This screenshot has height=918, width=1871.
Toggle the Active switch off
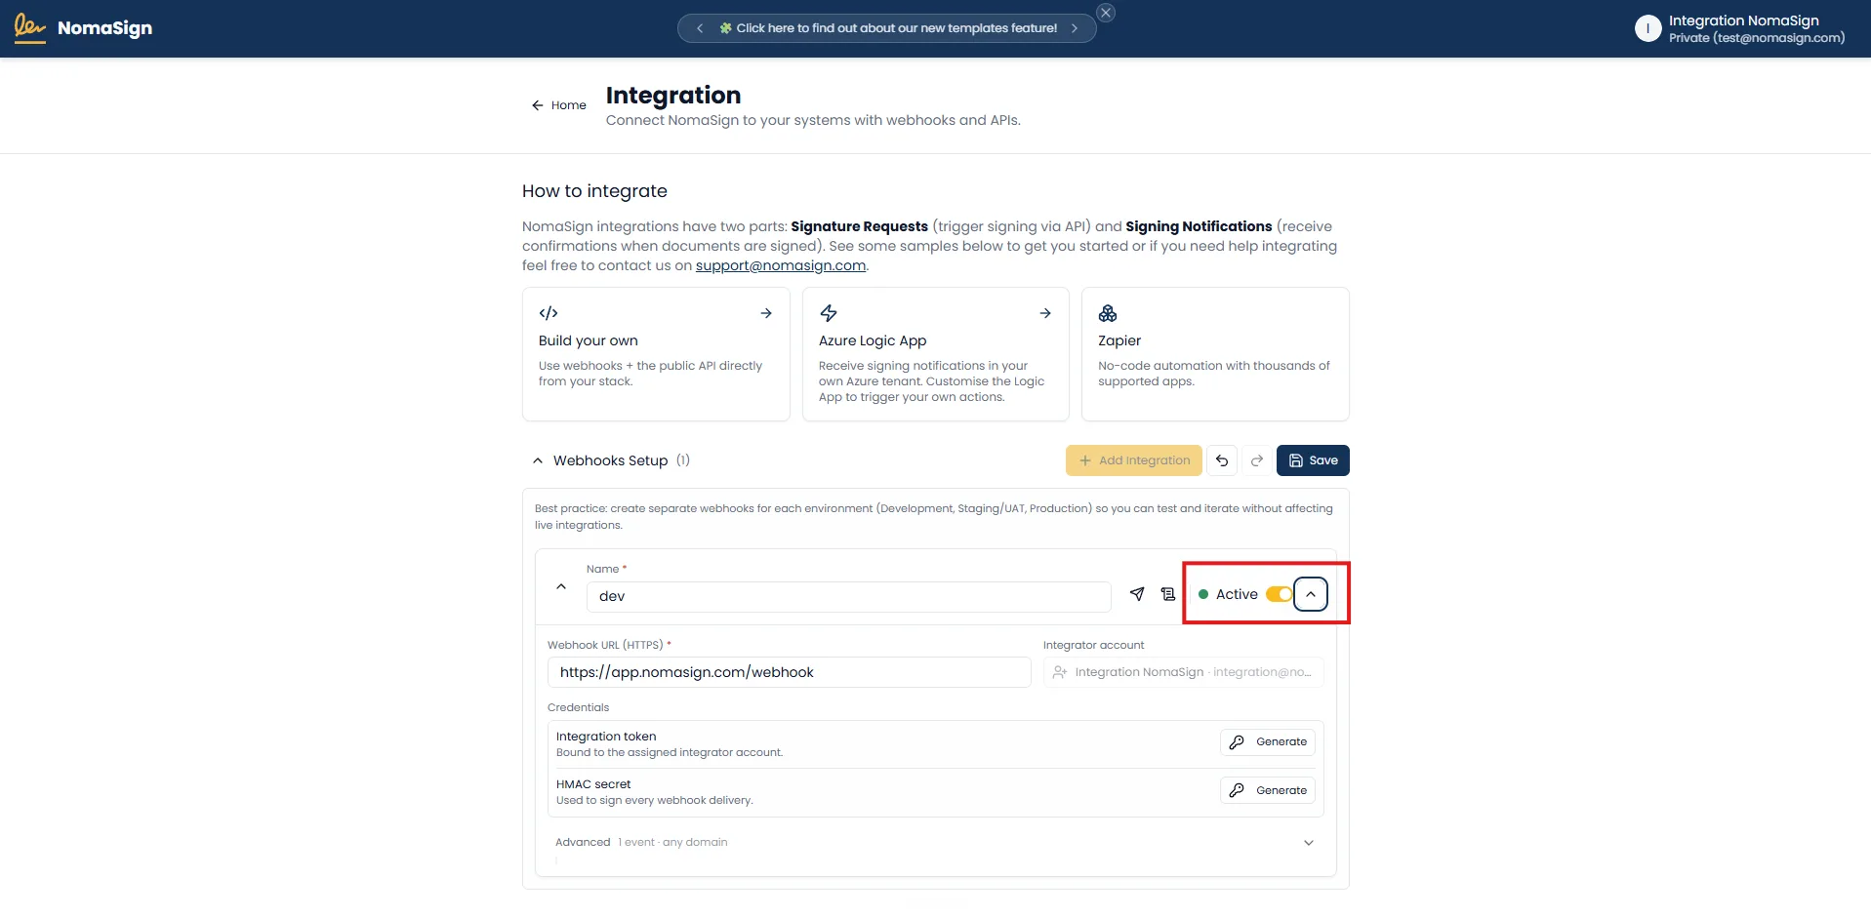click(1279, 594)
